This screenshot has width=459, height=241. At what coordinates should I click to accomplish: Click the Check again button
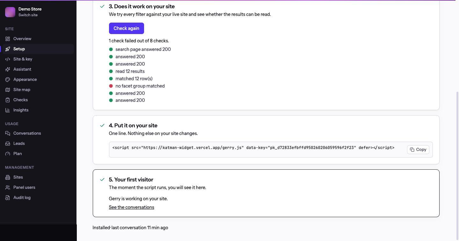tap(127, 28)
